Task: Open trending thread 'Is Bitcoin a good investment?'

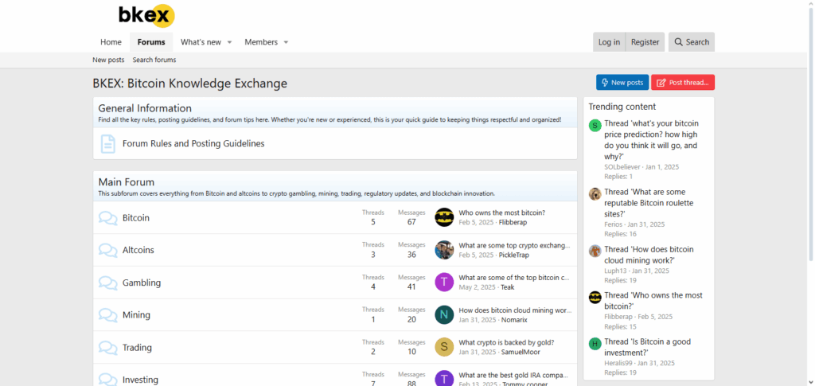Action: coord(647,347)
